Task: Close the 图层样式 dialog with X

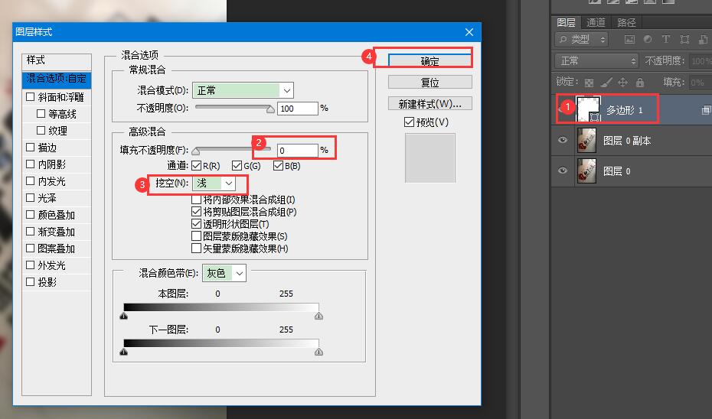Action: pos(469,32)
